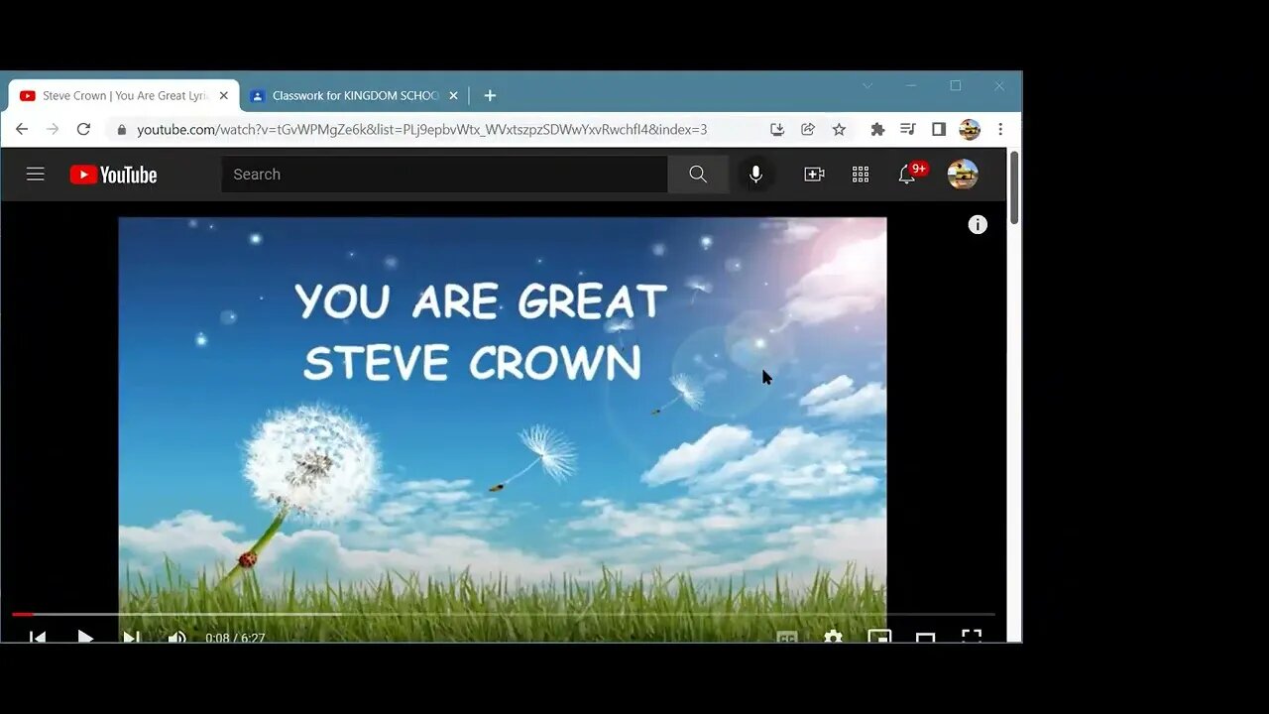
Task: Open the Create video camera icon
Action: click(x=814, y=175)
